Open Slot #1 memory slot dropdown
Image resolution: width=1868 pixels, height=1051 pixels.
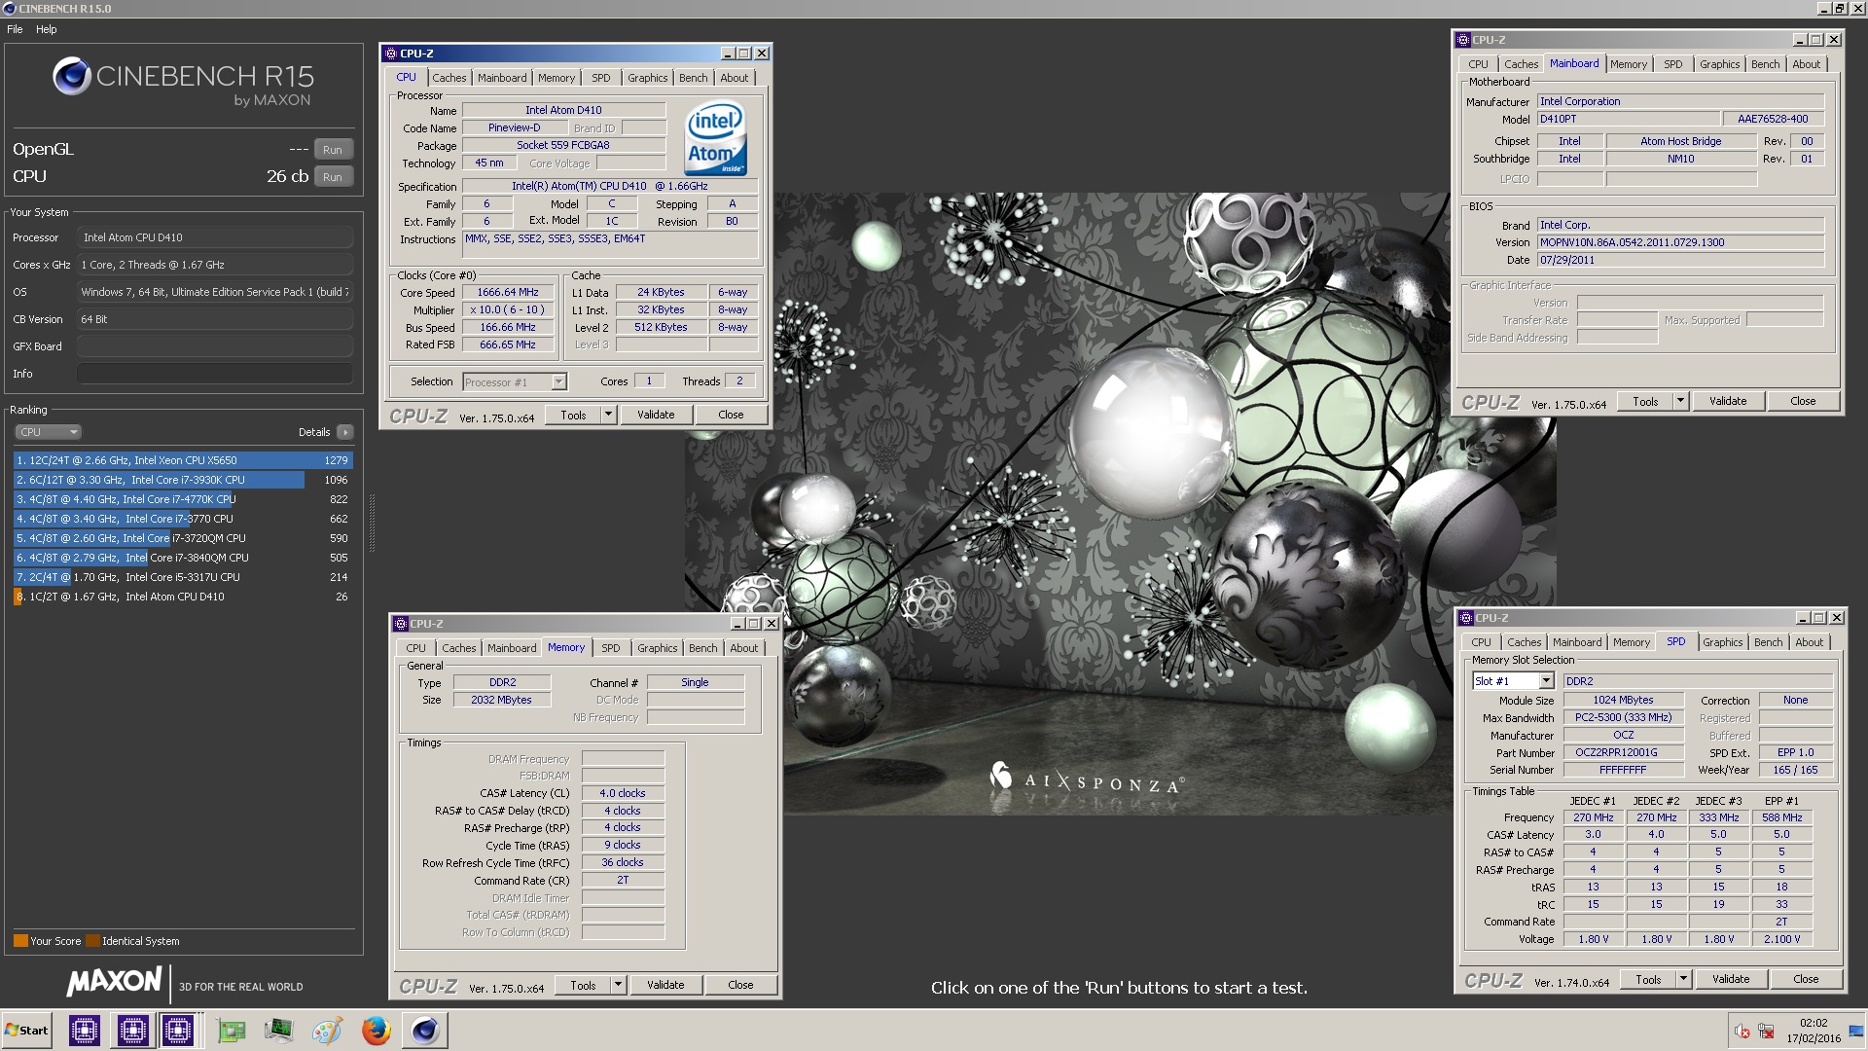(x=1513, y=681)
